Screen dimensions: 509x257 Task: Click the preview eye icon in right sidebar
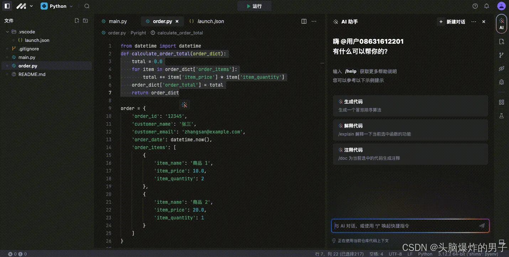tap(501, 69)
